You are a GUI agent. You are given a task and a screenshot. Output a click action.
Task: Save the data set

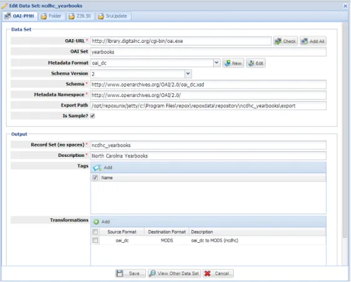pos(130,273)
